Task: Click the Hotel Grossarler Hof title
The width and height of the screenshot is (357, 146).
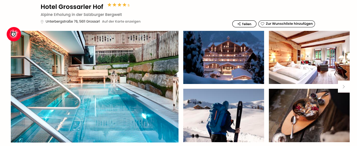Action: click(x=72, y=7)
